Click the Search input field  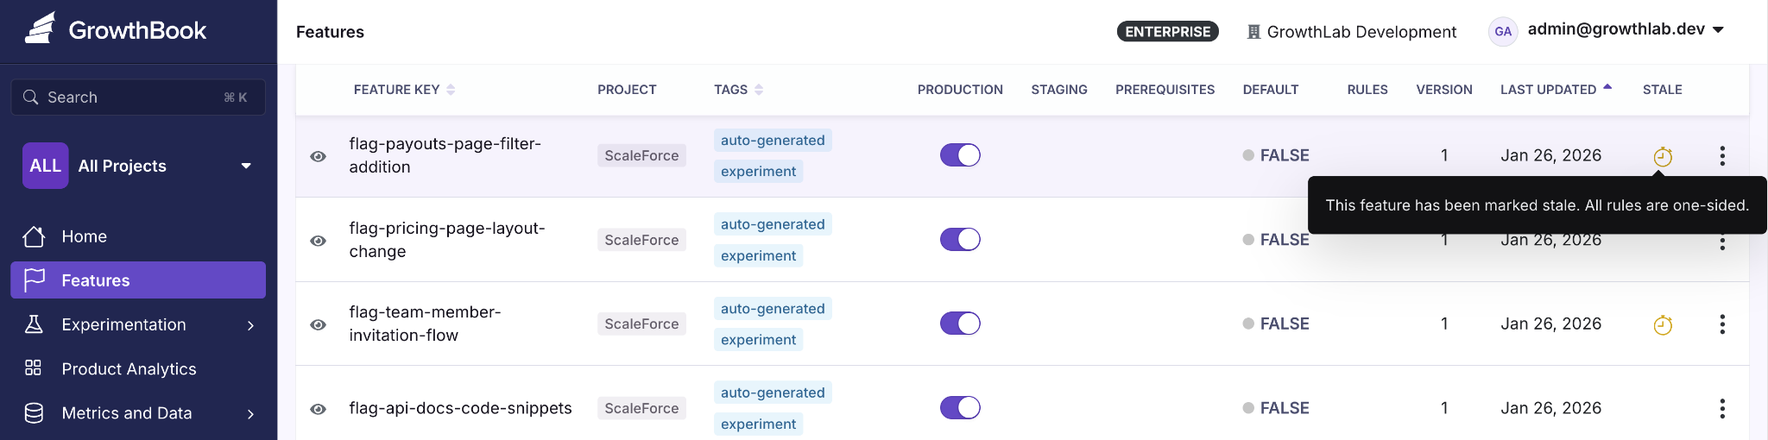click(x=138, y=97)
